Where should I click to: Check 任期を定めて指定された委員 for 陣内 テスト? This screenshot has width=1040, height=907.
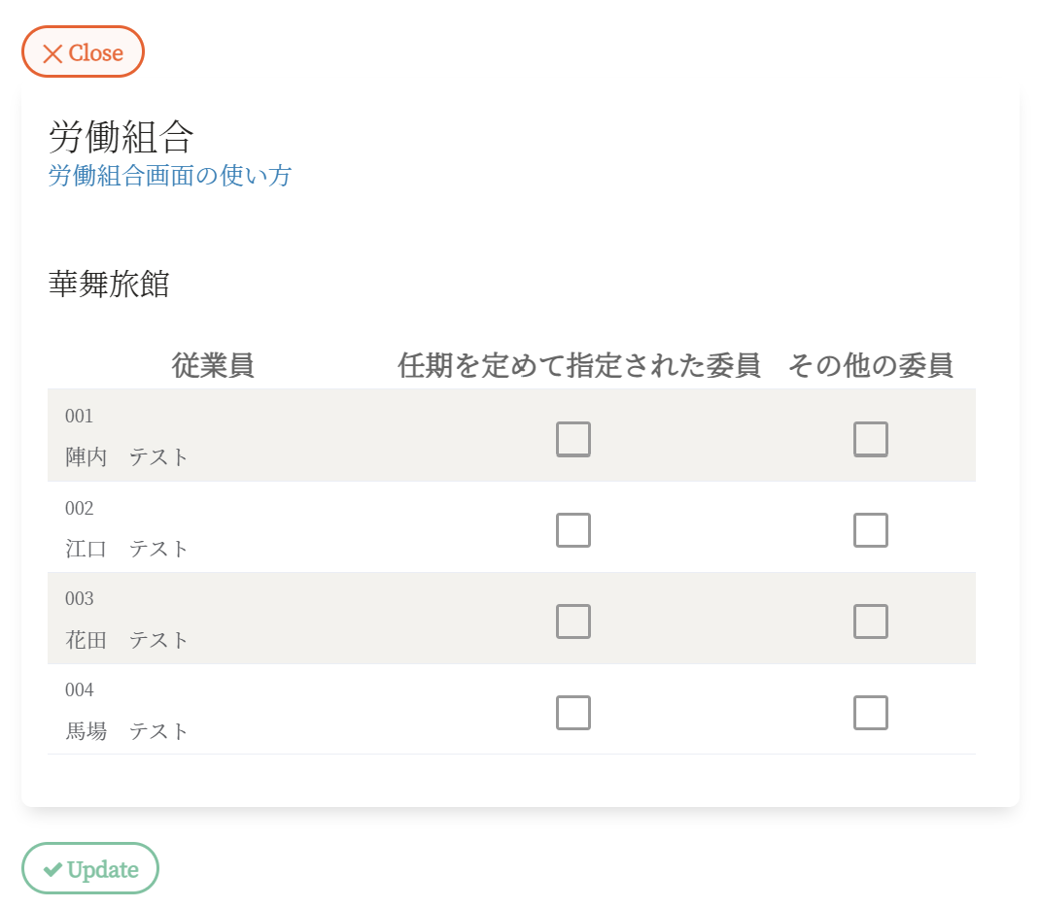pyautogui.click(x=573, y=439)
